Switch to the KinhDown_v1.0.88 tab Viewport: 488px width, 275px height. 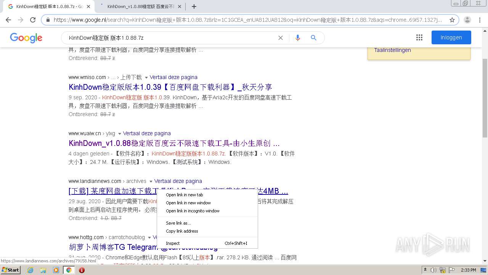click(140, 6)
